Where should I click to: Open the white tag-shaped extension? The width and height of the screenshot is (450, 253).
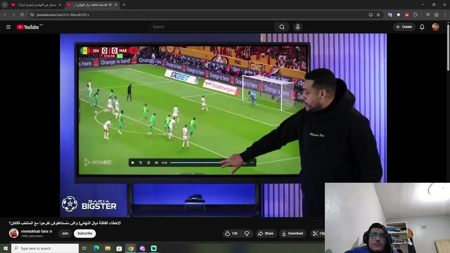pos(398,15)
